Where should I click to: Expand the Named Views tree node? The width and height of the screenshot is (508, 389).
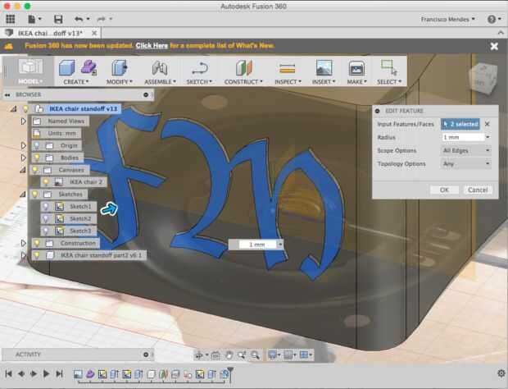23,121
